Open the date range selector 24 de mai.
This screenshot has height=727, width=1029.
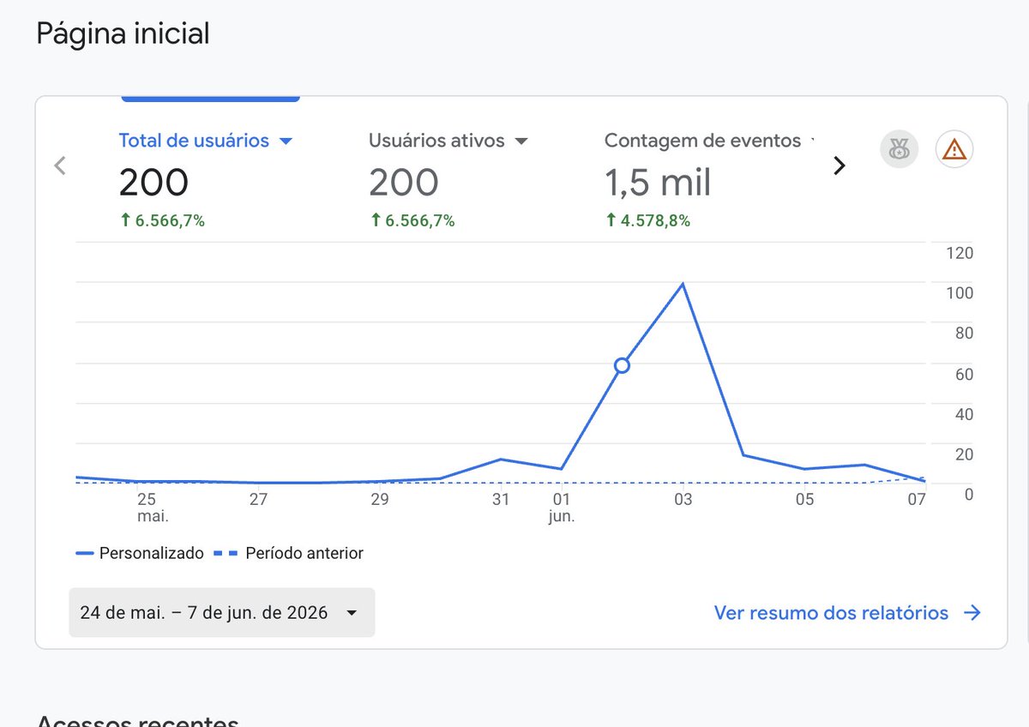point(221,612)
